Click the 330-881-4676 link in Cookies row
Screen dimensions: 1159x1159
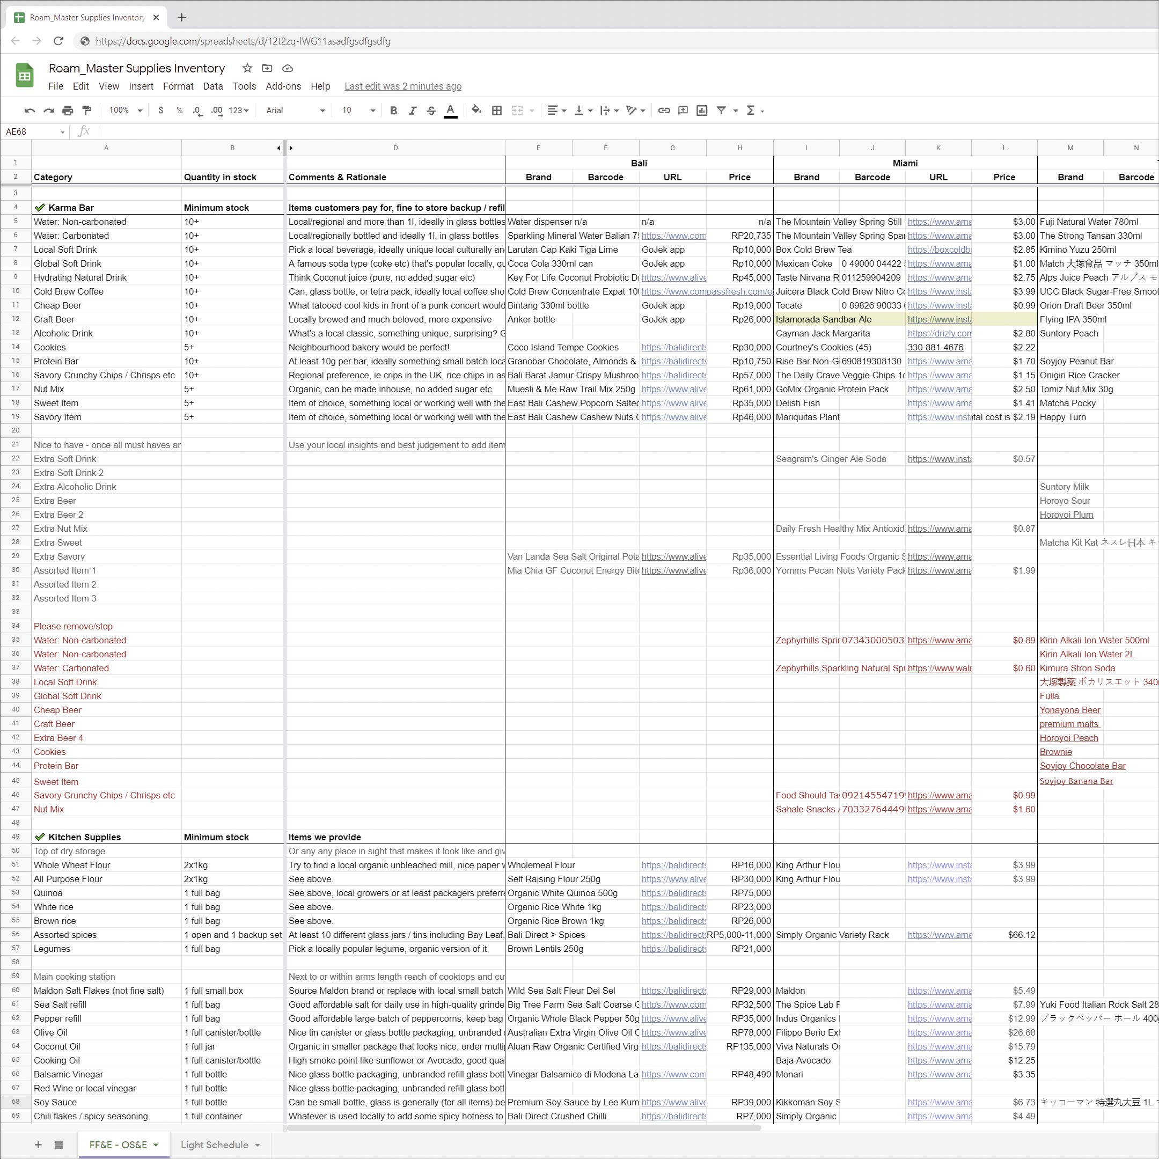935,347
